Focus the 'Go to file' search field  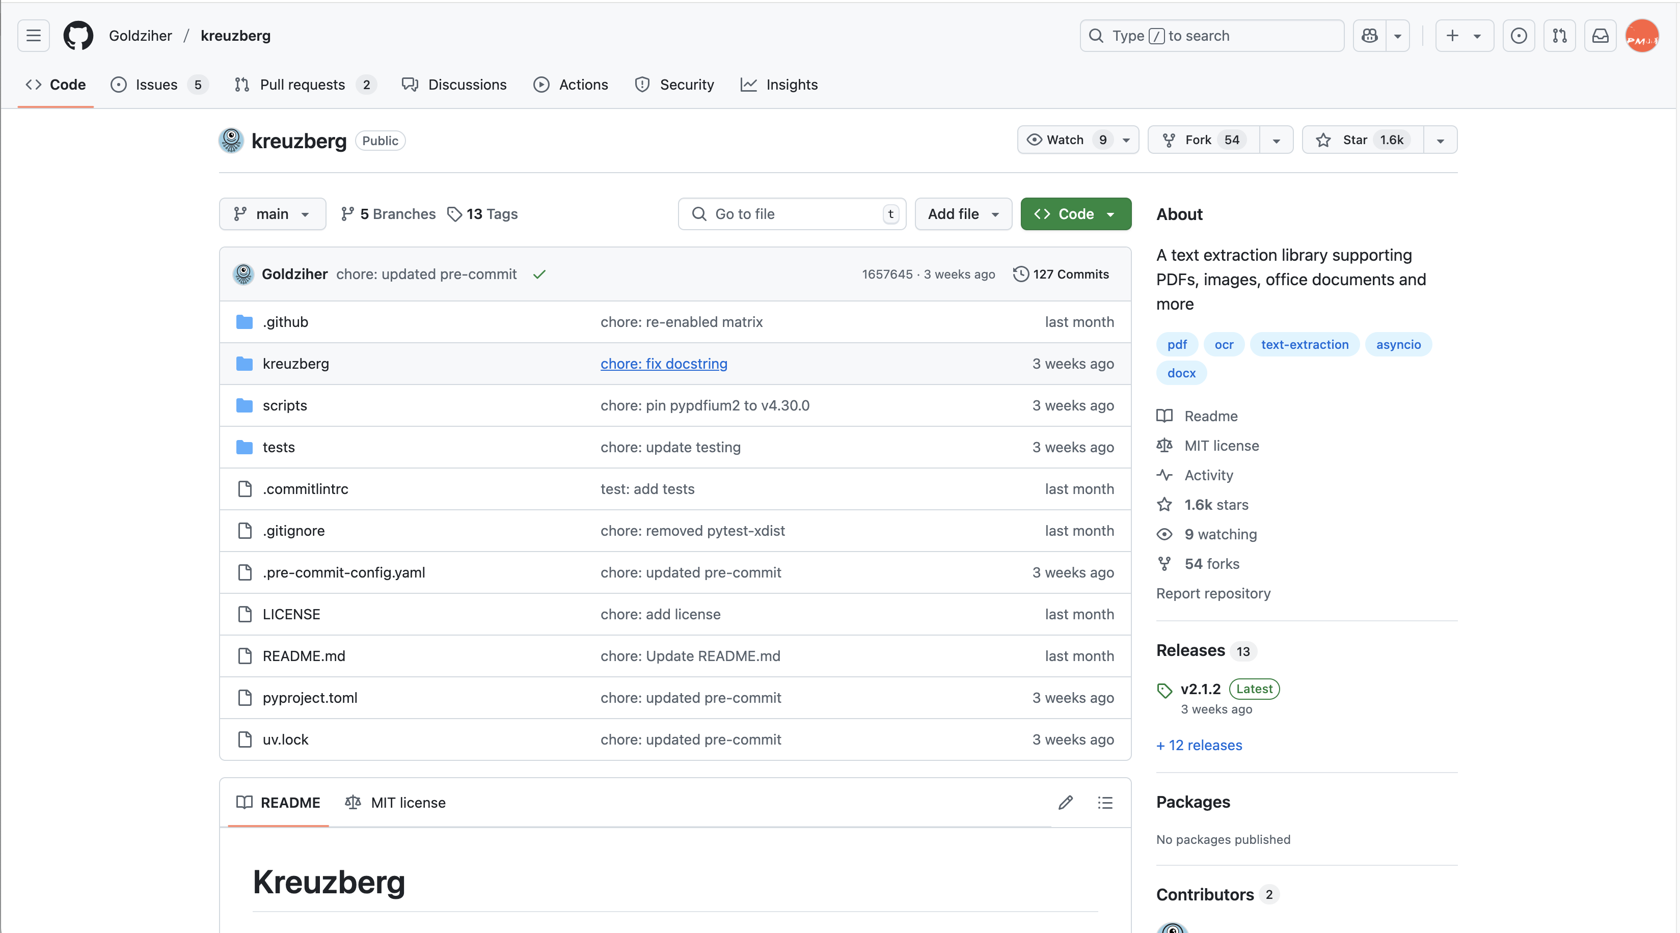(792, 214)
